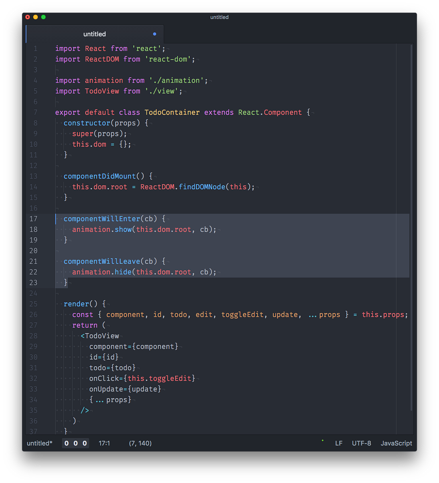Click the green package status dot in the status bar
Screen dimensions: 439x483
coord(322,441)
